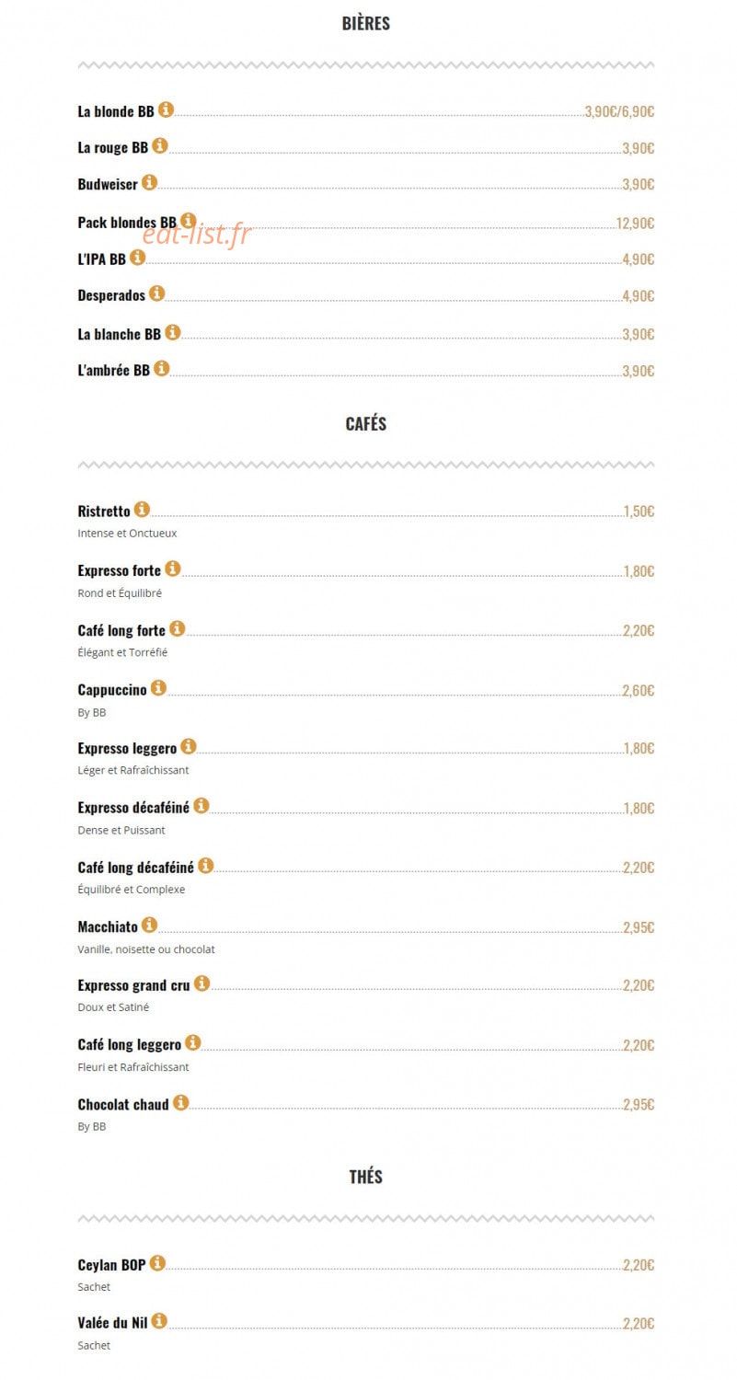This screenshot has width=737, height=1380.
Task: Click the BIÈRES section heading
Action: tap(366, 24)
